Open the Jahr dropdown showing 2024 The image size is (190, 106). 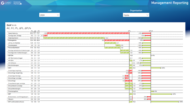[x=49, y=15]
